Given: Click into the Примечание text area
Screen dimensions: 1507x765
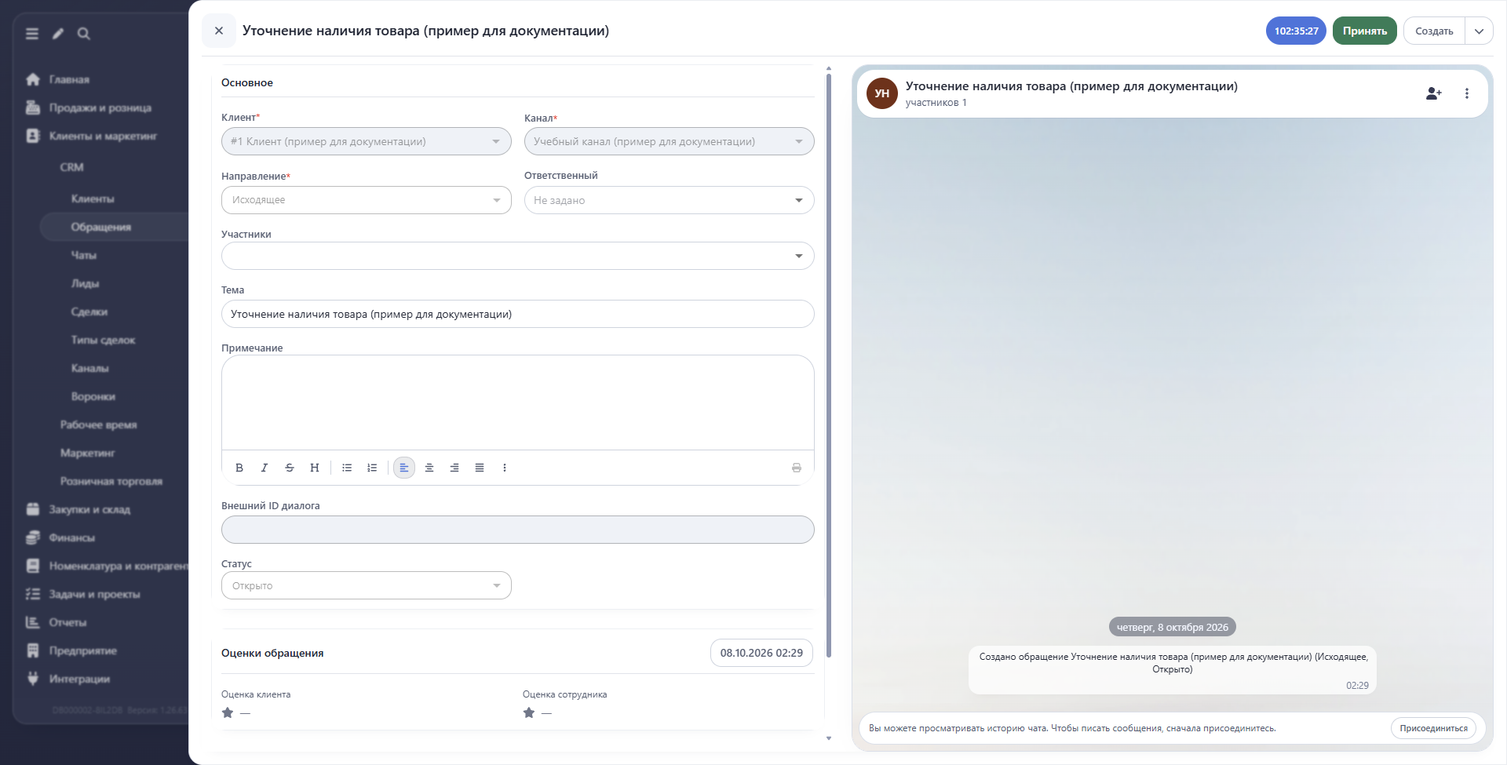Looking at the screenshot, I should [518, 403].
